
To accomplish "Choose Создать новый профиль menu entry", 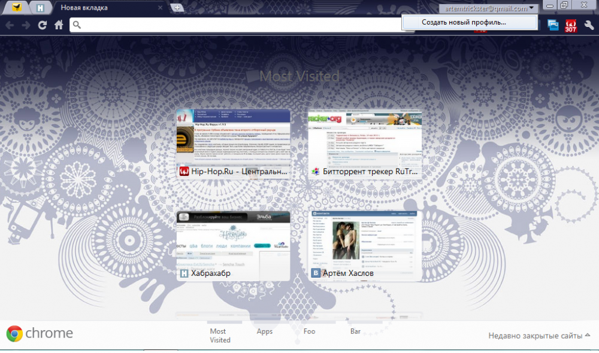I will coord(470,22).
